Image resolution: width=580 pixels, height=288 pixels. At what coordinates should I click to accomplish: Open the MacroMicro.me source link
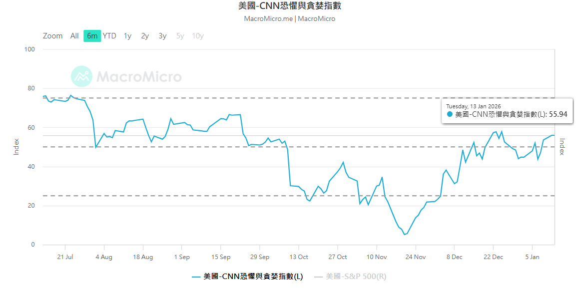click(x=268, y=19)
